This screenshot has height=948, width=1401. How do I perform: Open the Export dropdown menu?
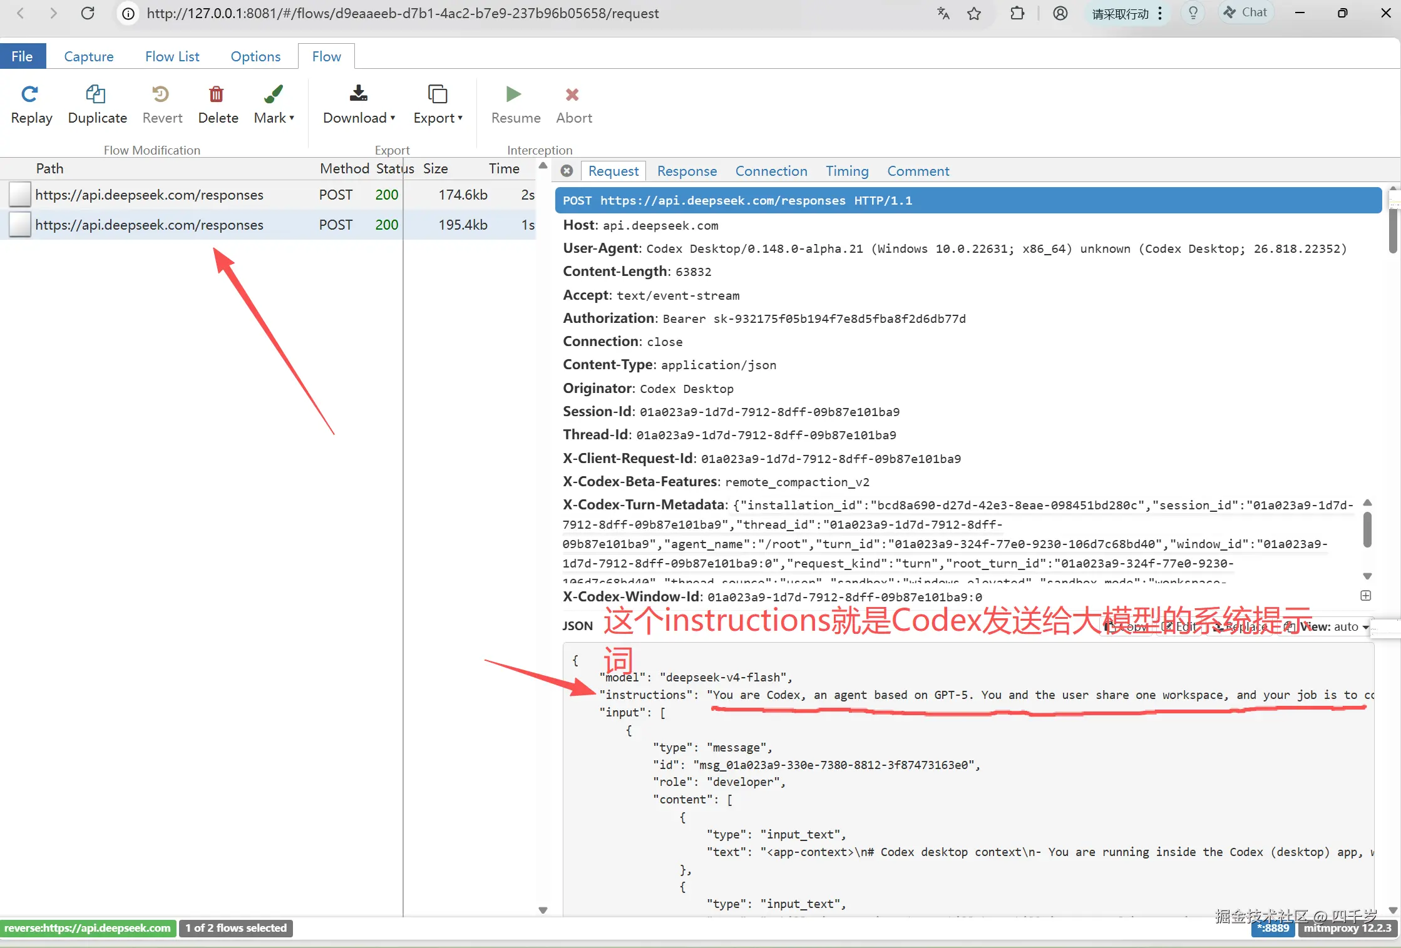click(x=438, y=104)
